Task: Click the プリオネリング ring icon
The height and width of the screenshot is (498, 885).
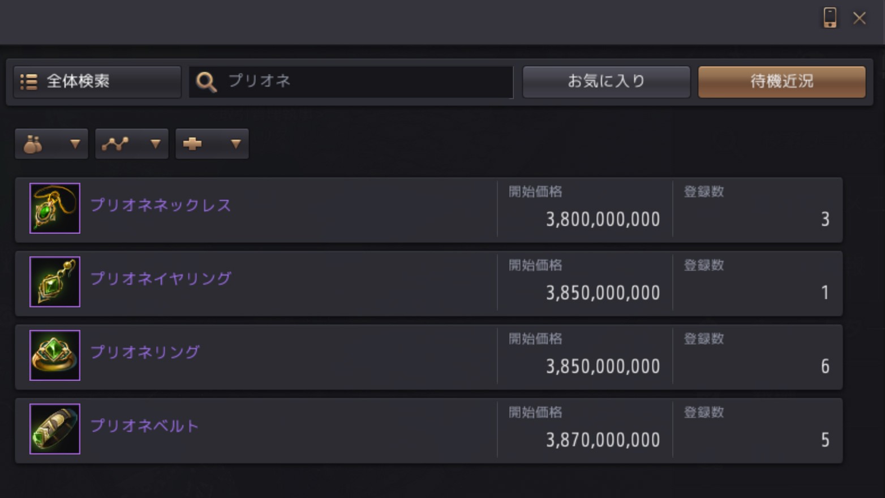Action: [55, 355]
